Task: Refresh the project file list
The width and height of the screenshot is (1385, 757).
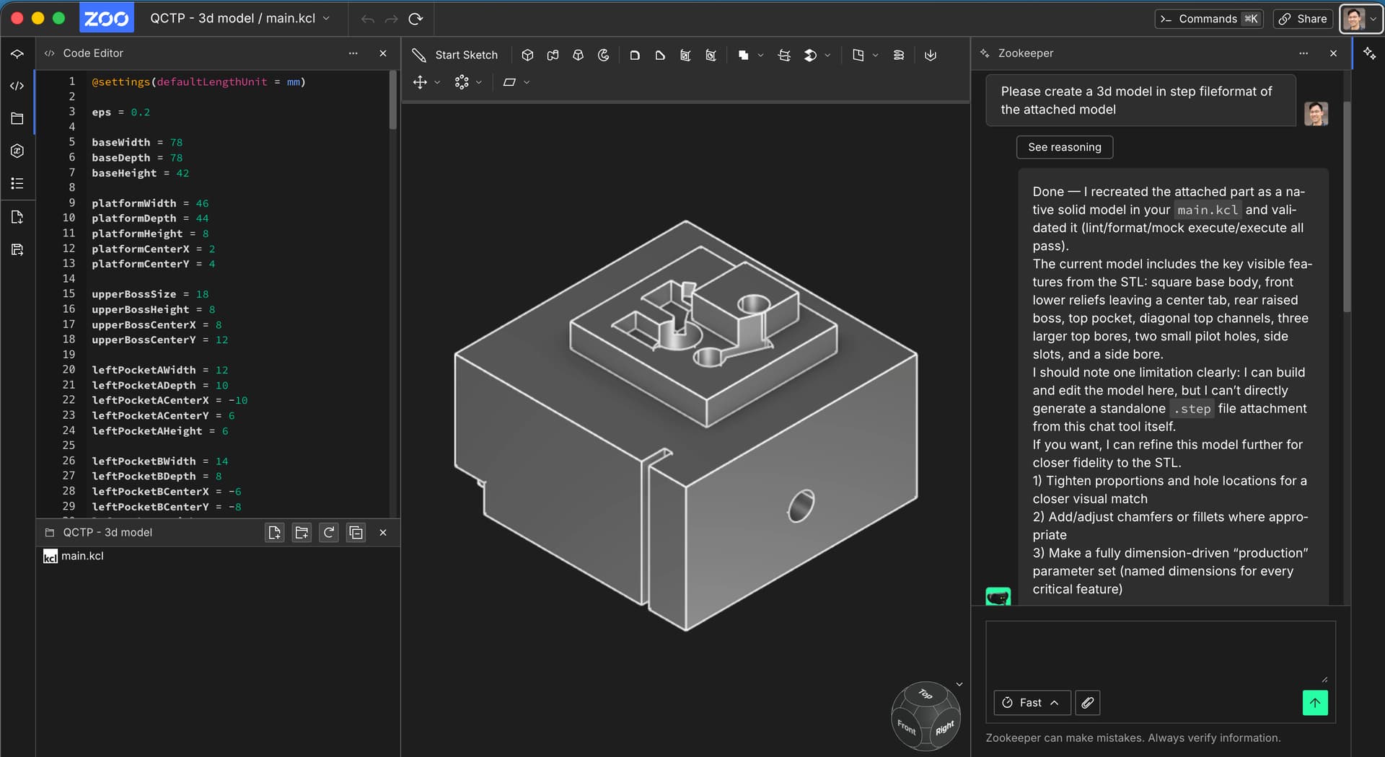Action: [x=329, y=533]
